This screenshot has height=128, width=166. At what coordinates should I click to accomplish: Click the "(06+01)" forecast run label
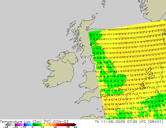(x=156, y=122)
